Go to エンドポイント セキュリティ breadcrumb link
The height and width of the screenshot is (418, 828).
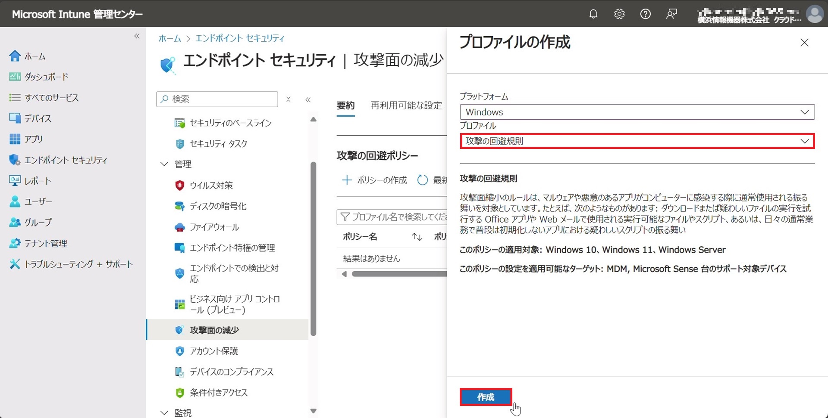point(240,38)
